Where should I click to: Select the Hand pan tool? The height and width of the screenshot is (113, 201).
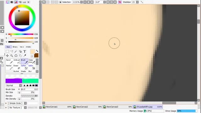click(x=20, y=56)
